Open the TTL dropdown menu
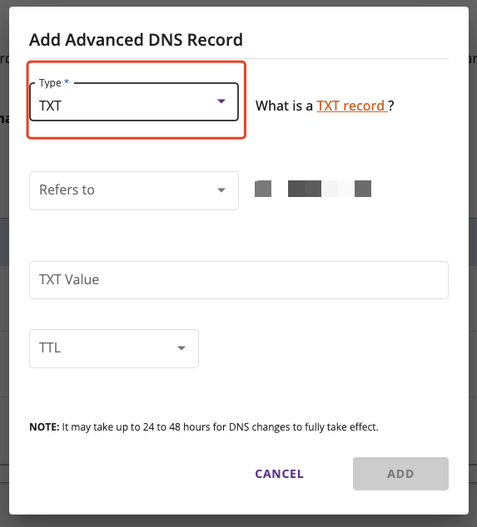The width and height of the screenshot is (477, 527). coord(114,348)
